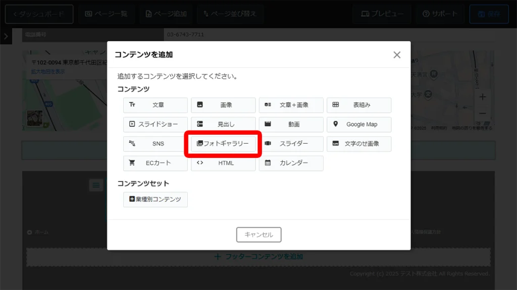Insert a 表組み table content block
Screen dimensions: 517x290
(359, 105)
